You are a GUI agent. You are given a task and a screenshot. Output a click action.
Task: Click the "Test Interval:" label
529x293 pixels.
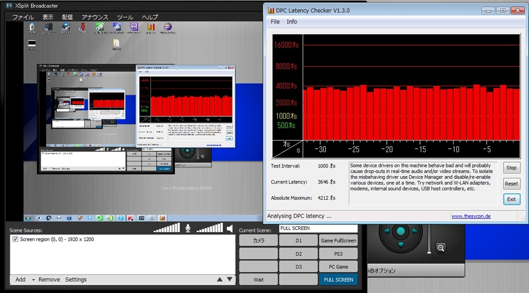pos(285,166)
